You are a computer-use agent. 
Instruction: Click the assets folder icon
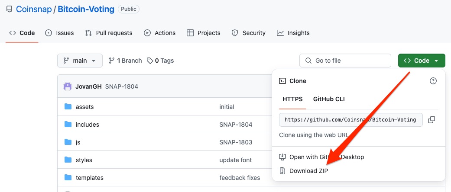(68, 107)
